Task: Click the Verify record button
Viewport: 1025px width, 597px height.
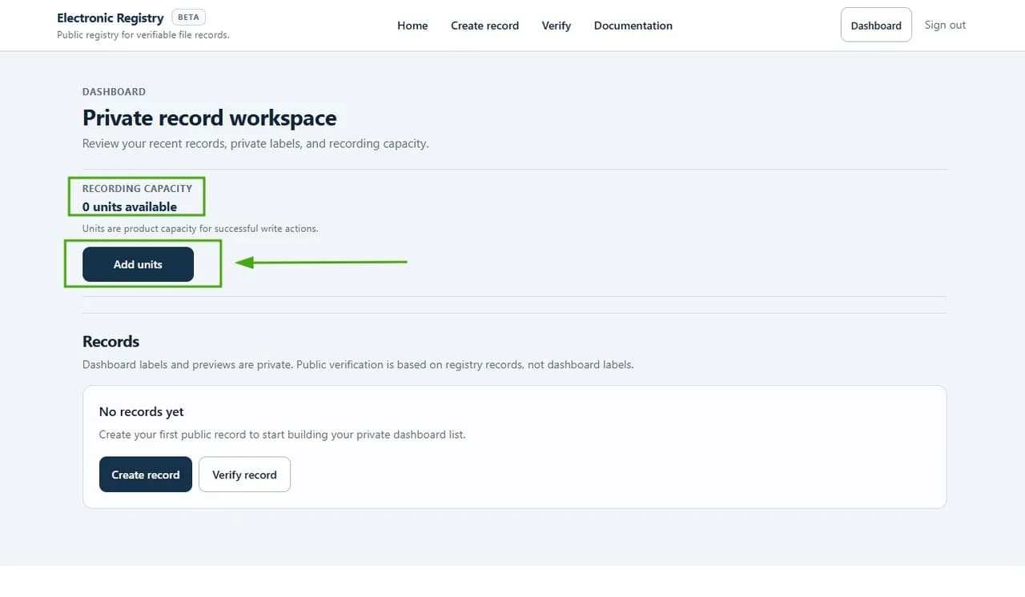Action: (x=244, y=475)
